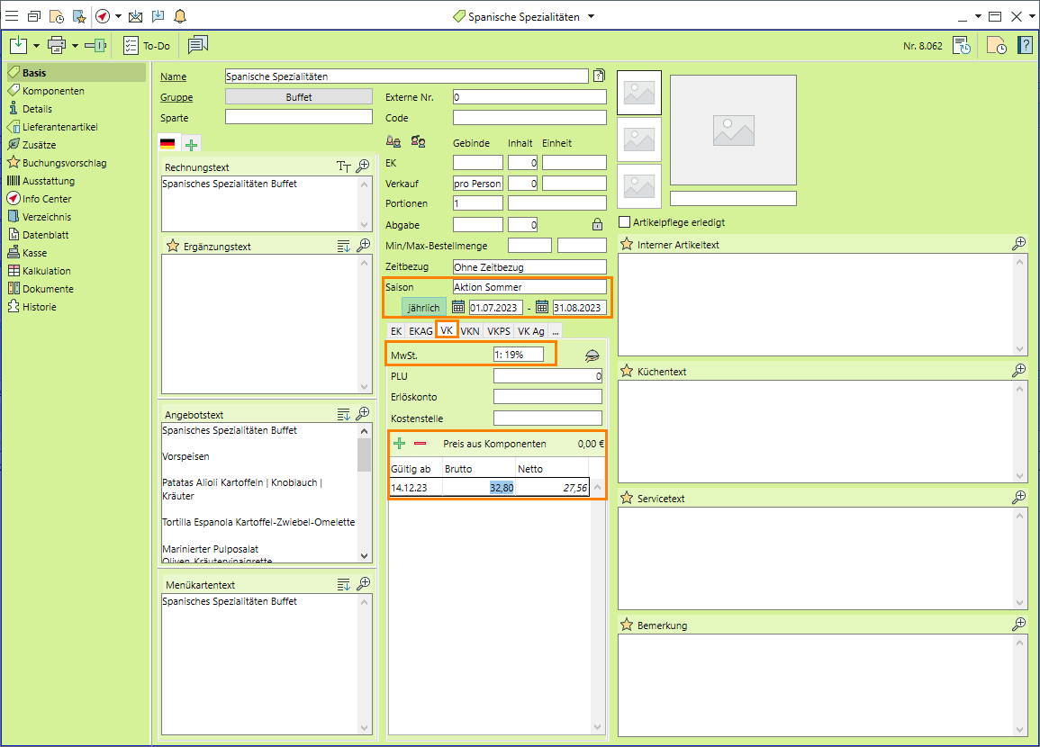Image resolution: width=1040 pixels, height=747 pixels.
Task: Click the help question mark icon
Action: (x=1025, y=45)
